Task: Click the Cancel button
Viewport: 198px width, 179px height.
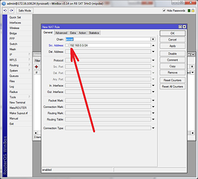Action: click(172, 40)
